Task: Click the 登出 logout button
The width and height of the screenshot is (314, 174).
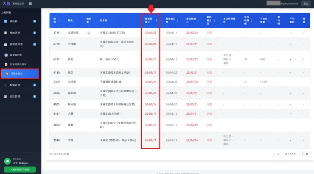Action: tap(306, 3)
